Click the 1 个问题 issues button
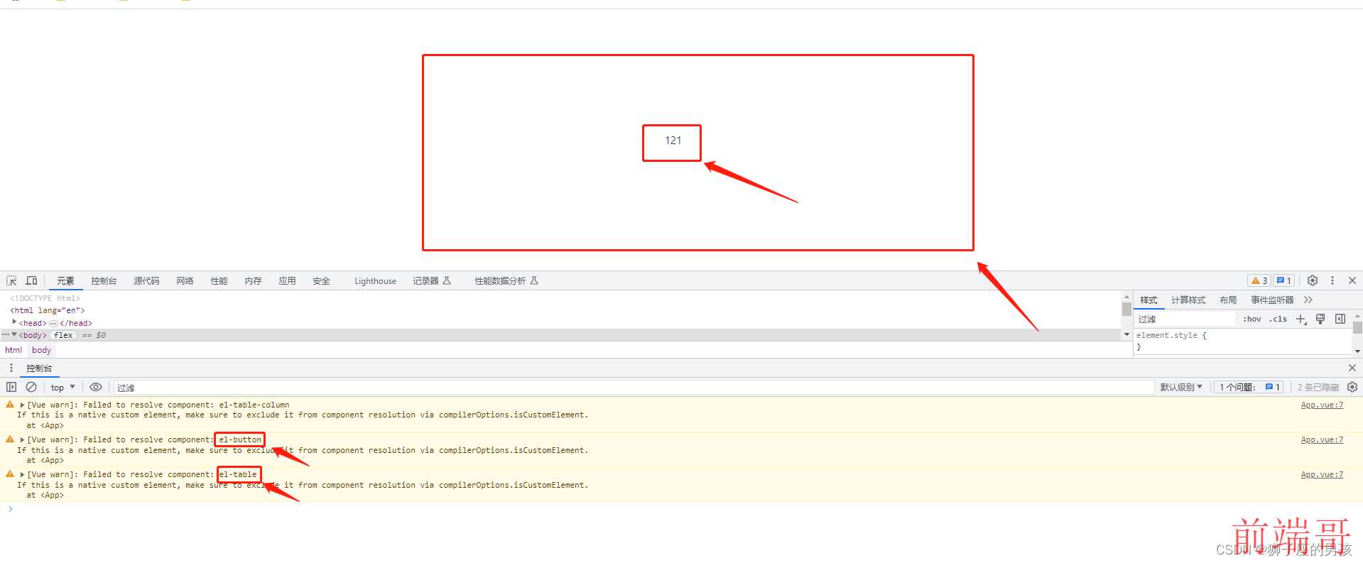Viewport: 1363px width, 563px height. pos(1249,388)
